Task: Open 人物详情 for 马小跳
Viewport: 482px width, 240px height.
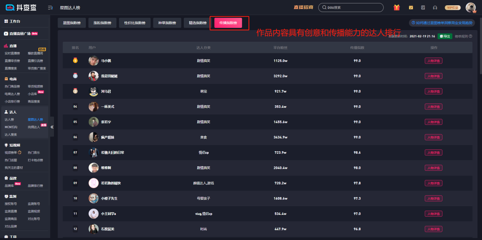Action: tap(433, 61)
